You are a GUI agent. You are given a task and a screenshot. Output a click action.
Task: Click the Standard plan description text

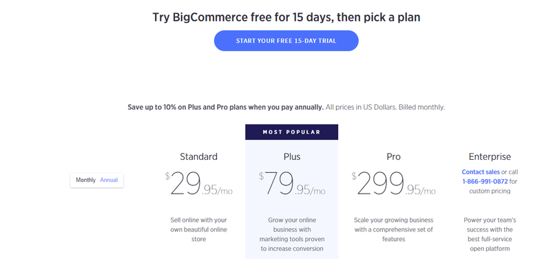point(198,229)
